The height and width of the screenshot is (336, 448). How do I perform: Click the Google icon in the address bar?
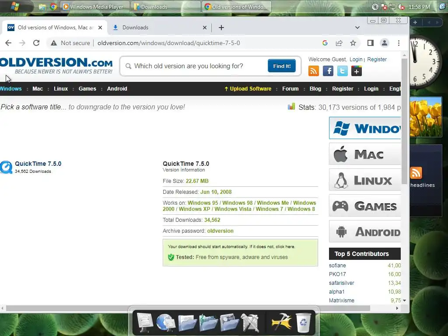(x=325, y=43)
